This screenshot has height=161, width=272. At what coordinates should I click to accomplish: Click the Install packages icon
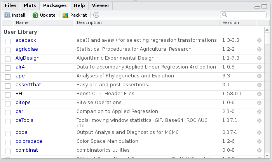(x=8, y=15)
